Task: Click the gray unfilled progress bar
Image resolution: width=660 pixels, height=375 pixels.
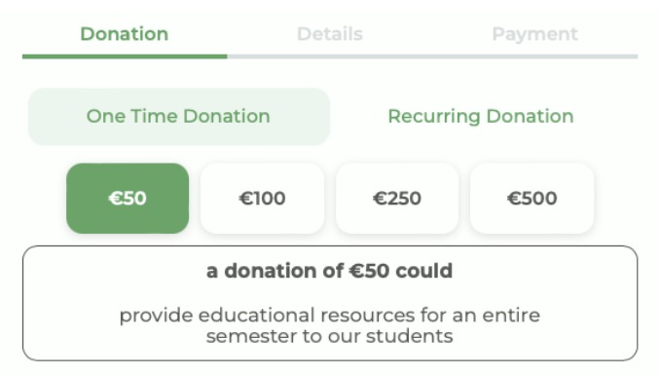Action: tap(433, 56)
